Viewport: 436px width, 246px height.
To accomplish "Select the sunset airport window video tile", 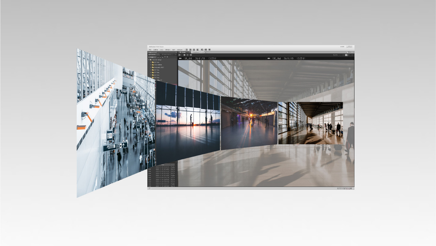I will click(x=187, y=123).
